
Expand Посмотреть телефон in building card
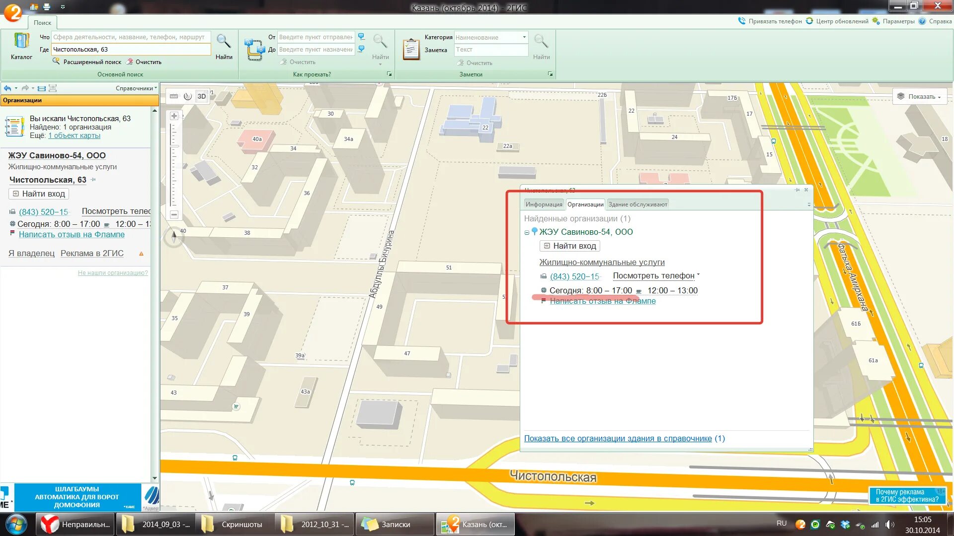[656, 275]
